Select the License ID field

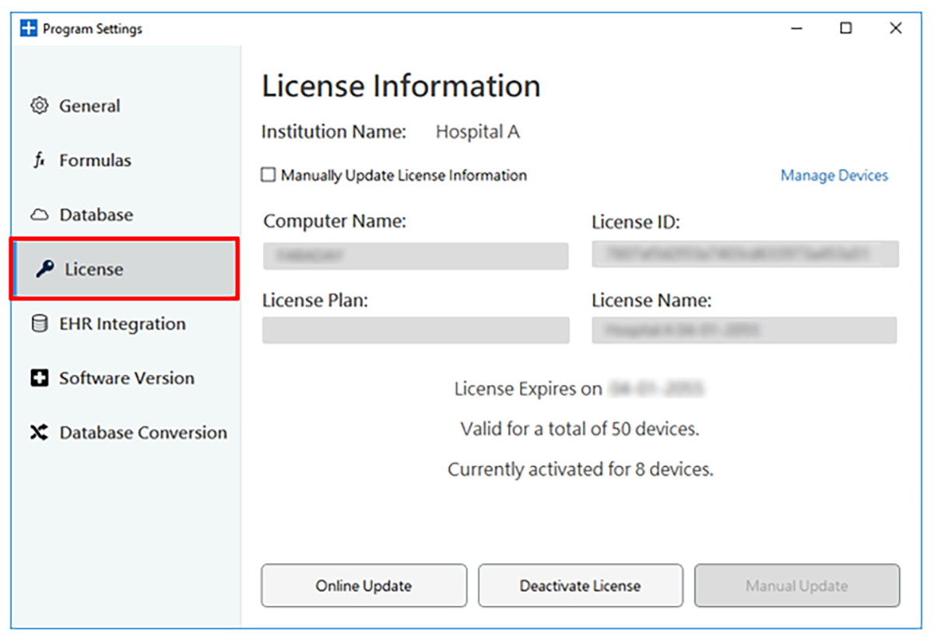click(745, 254)
